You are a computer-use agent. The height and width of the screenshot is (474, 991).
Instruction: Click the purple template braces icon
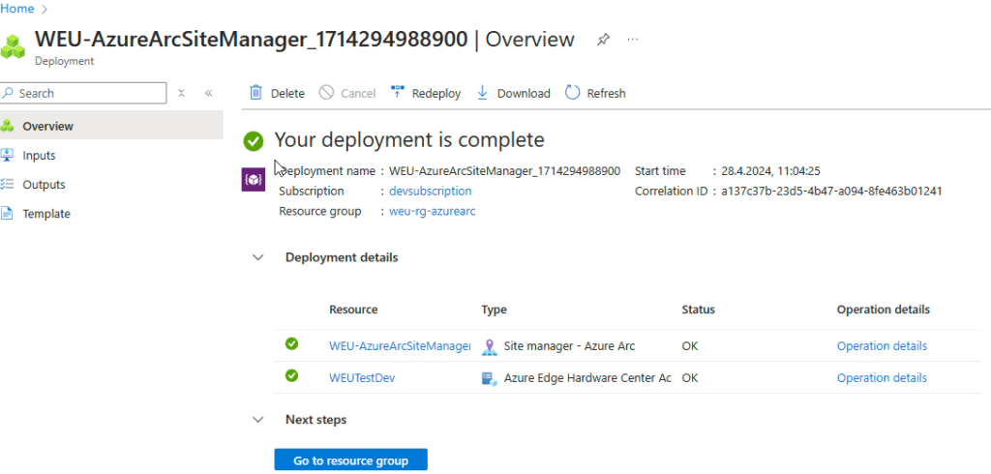tap(254, 180)
